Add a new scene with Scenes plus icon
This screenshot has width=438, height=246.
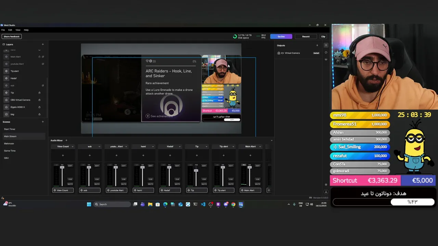pos(43,122)
